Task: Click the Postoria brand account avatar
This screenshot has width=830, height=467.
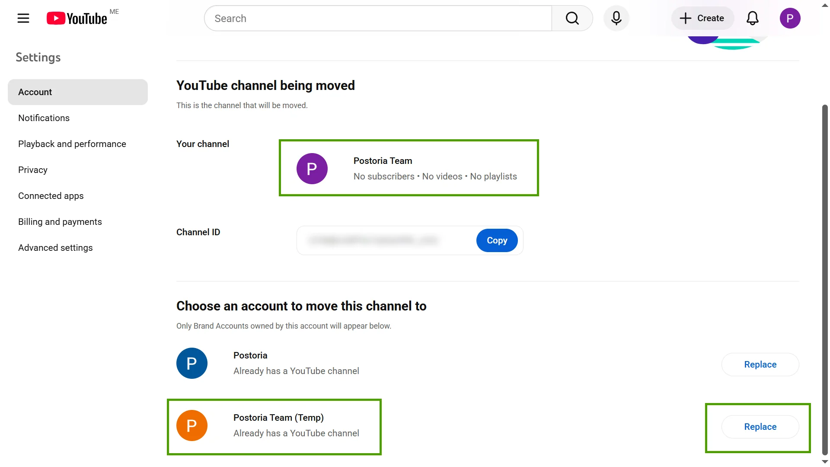Action: [x=192, y=363]
